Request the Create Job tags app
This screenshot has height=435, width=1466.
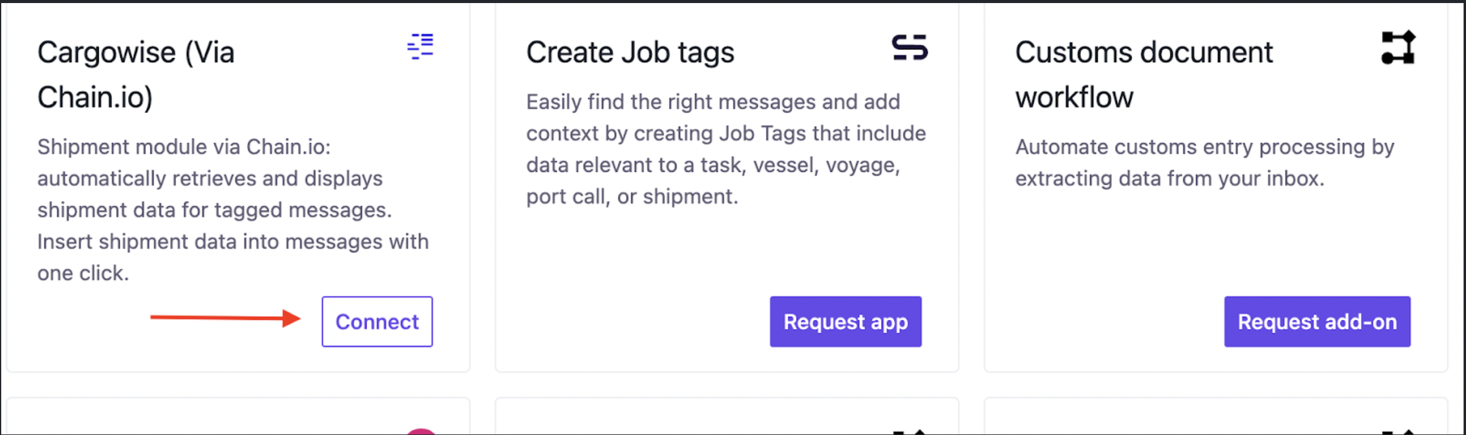point(846,322)
